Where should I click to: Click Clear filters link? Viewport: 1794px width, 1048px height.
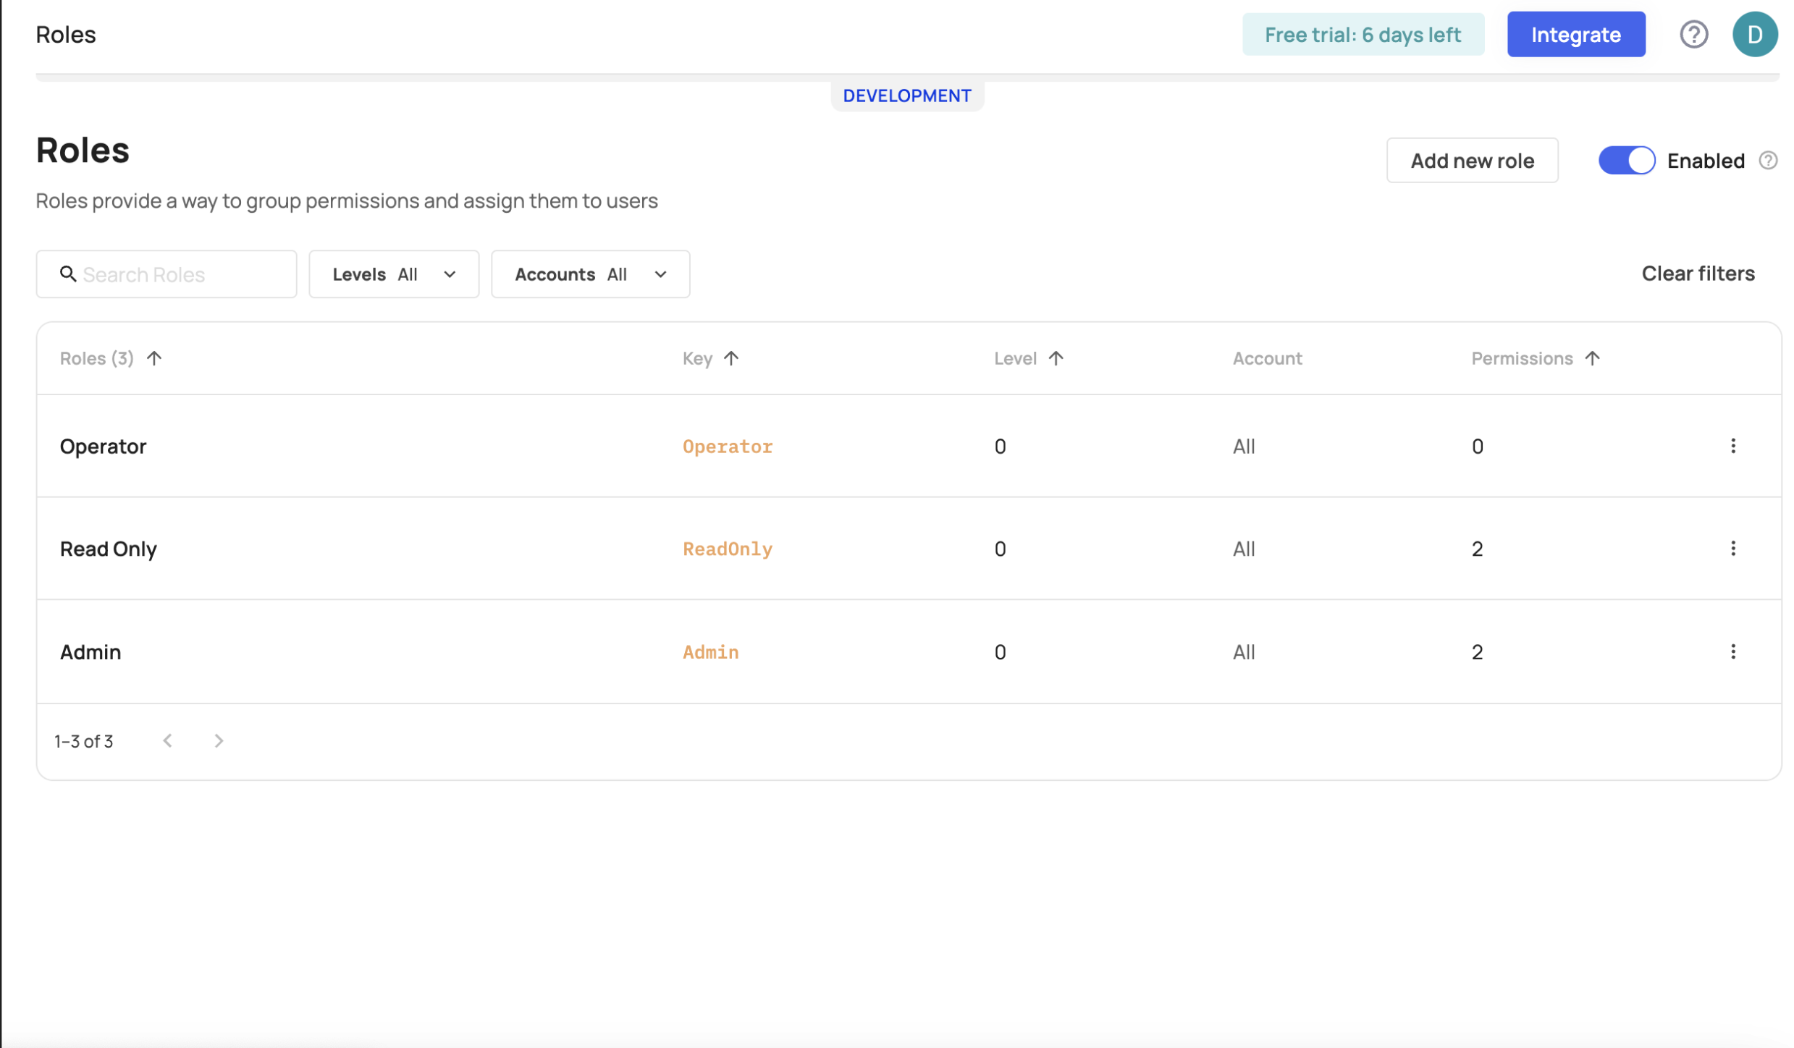pos(1697,274)
